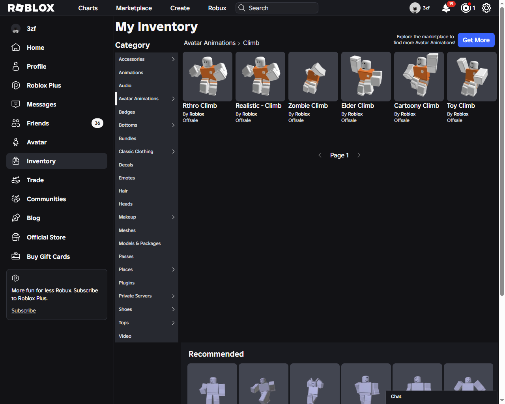This screenshot has height=404, width=505.
Task: Click the Roblox Plus sidebar icon
Action: (x=16, y=85)
